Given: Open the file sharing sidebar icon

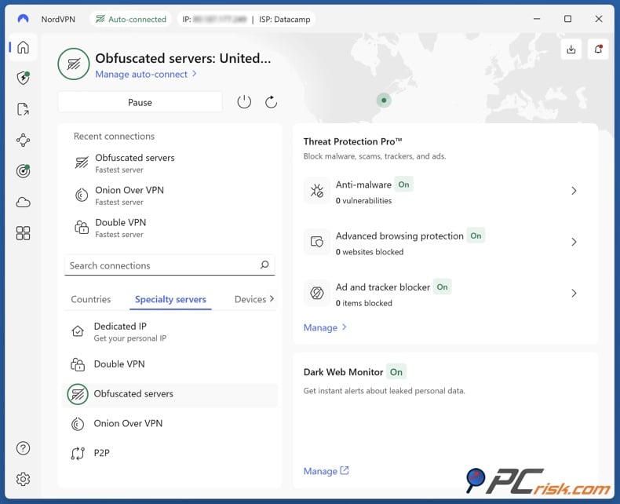Looking at the screenshot, I should pyautogui.click(x=23, y=109).
